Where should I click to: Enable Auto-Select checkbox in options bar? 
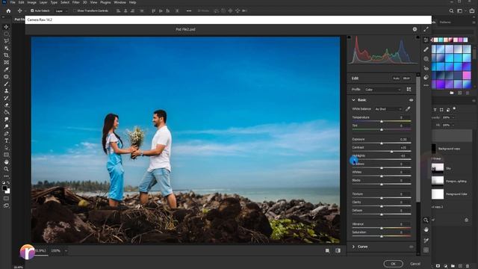(x=32, y=10)
